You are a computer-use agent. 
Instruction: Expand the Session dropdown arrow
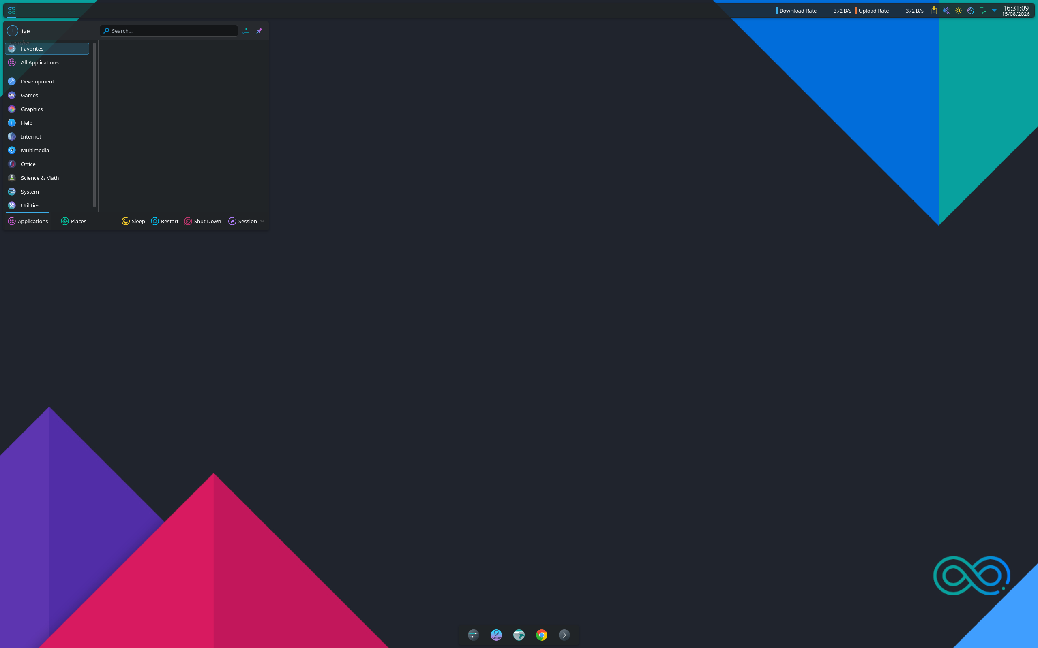point(262,221)
